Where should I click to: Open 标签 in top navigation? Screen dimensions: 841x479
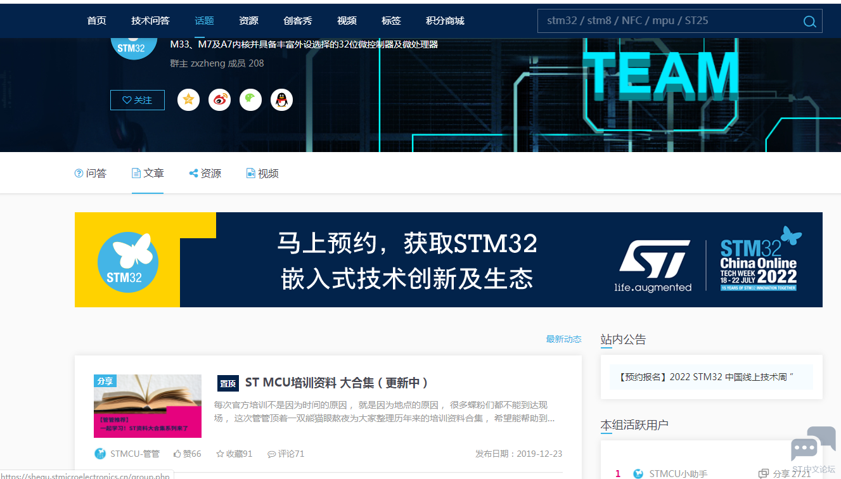point(391,21)
